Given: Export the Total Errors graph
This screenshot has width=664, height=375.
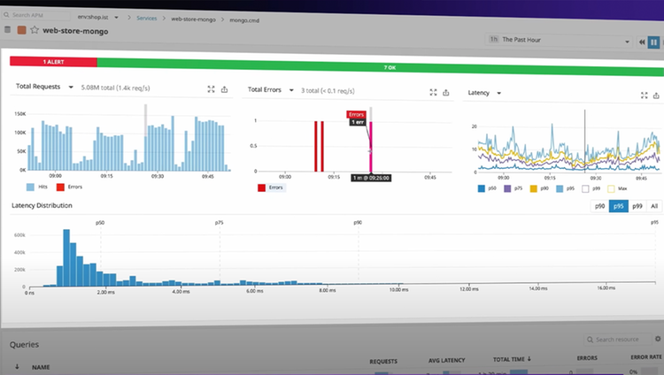Looking at the screenshot, I should click(446, 93).
